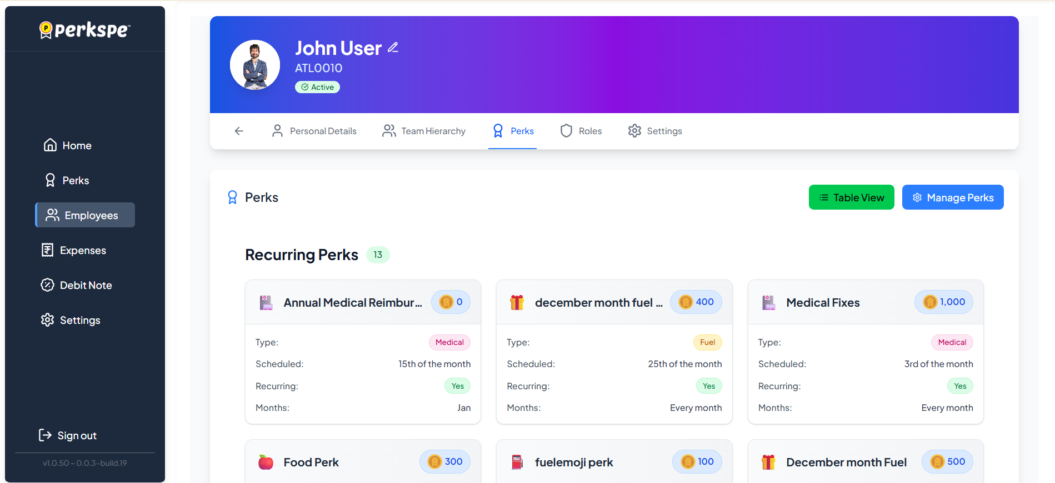
Task: Go to Home in the sidebar
Action: (68, 145)
